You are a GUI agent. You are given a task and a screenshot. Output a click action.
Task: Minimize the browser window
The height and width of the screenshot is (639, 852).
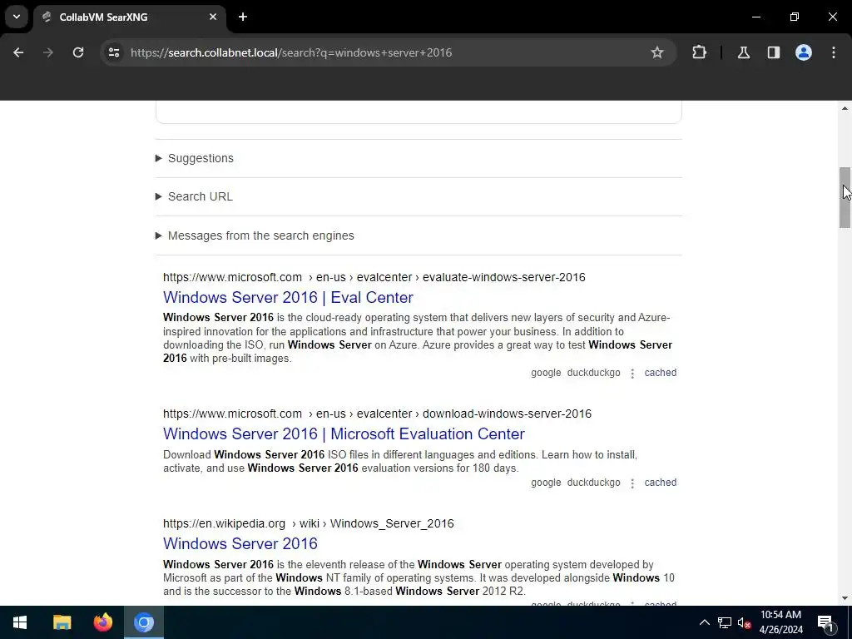click(x=755, y=17)
